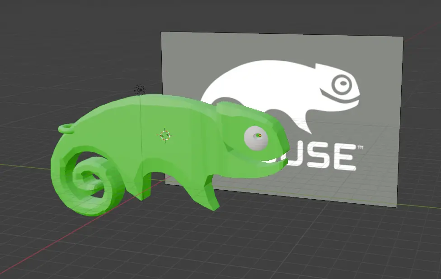The height and width of the screenshot is (279, 441).
Task: Click the curled eye spiral on the white logo
Action: click(342, 83)
